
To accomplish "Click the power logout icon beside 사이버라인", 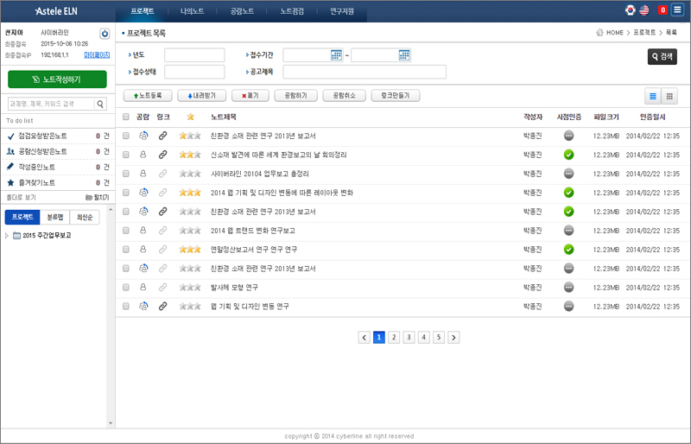I will [105, 34].
